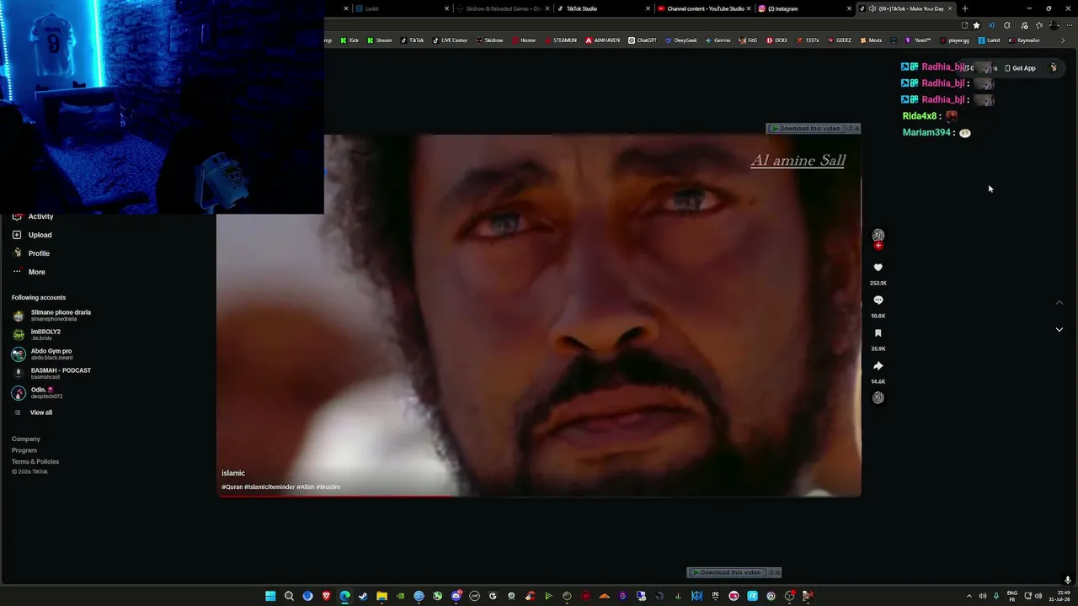Click the #Muslim hashtag
Image resolution: width=1078 pixels, height=606 pixels.
pyautogui.click(x=328, y=487)
